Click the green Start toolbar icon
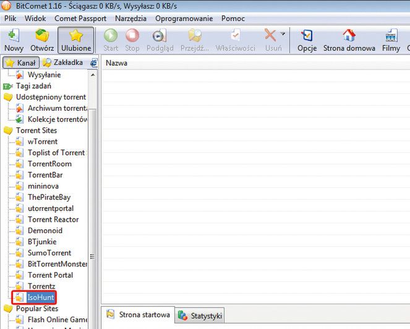This screenshot has height=329, width=410. tap(111, 36)
